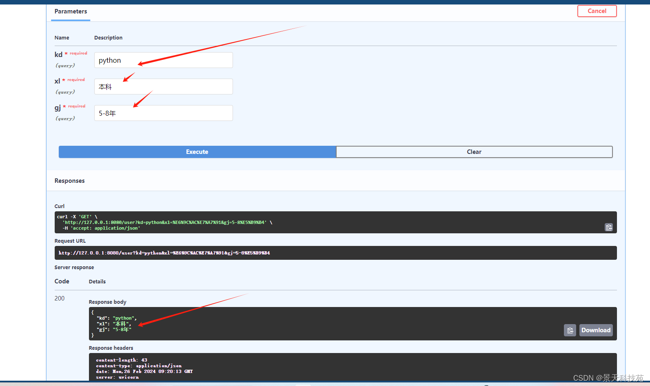The image size is (650, 386).
Task: Select the Response body label
Action: [108, 302]
